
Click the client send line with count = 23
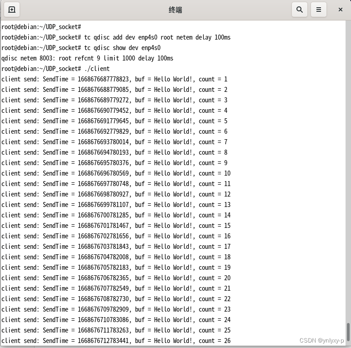pos(116,309)
